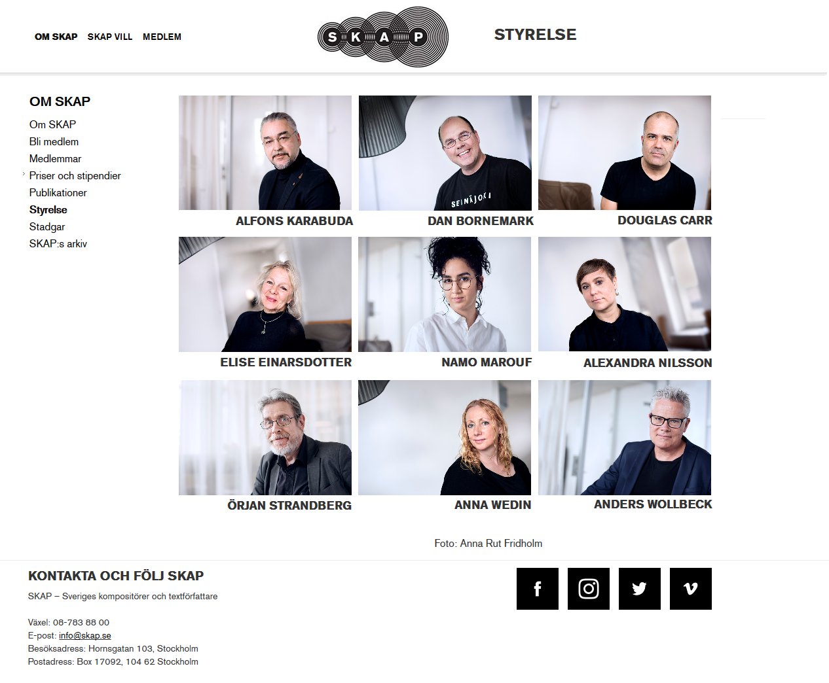Open SKAP's Twitter icon
Image resolution: width=829 pixels, height=683 pixels.
640,589
